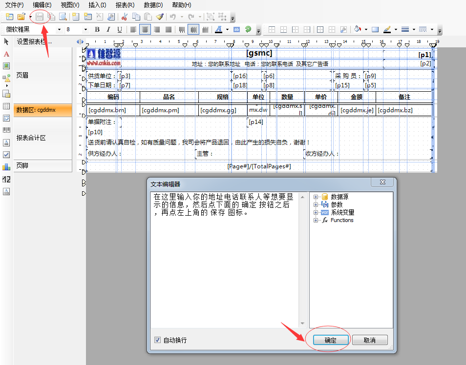
Task: Toggle Bold formatting button
Action: click(97, 30)
